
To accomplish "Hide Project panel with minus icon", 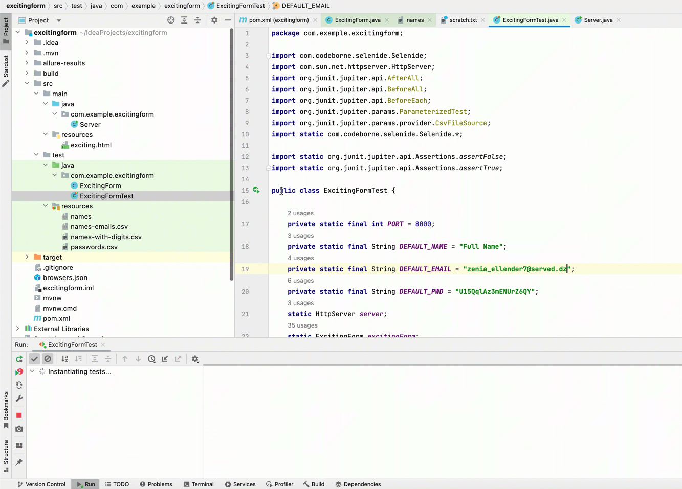I will [x=228, y=20].
